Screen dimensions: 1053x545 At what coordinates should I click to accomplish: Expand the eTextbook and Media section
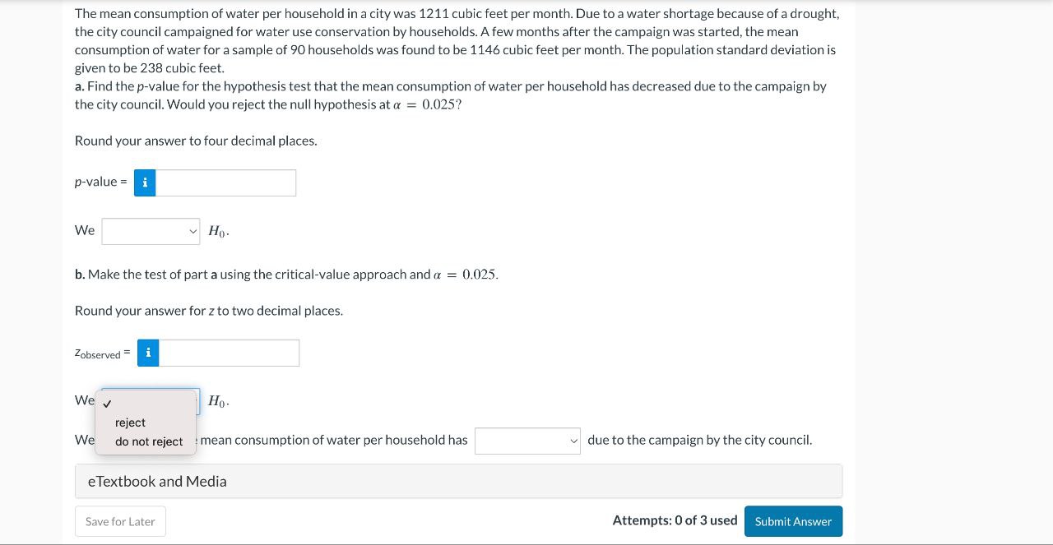[x=457, y=481]
